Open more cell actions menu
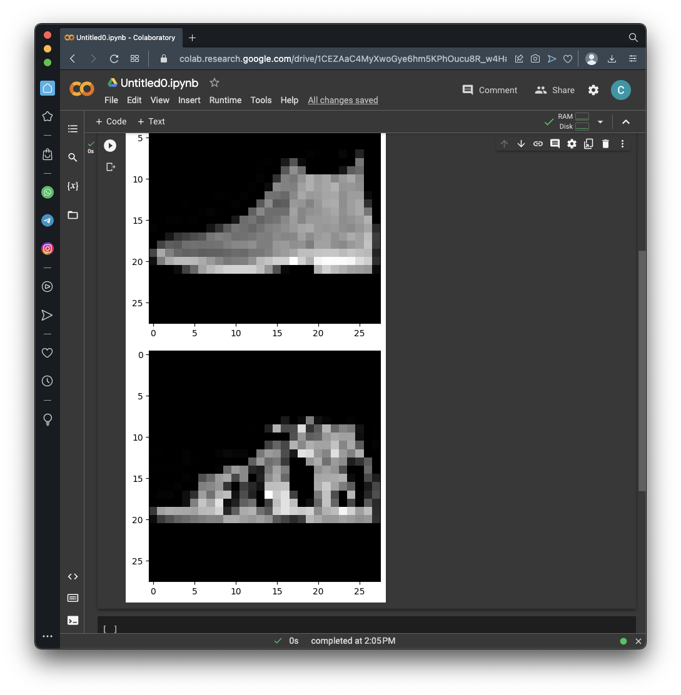Image resolution: width=681 pixels, height=695 pixels. coord(622,144)
